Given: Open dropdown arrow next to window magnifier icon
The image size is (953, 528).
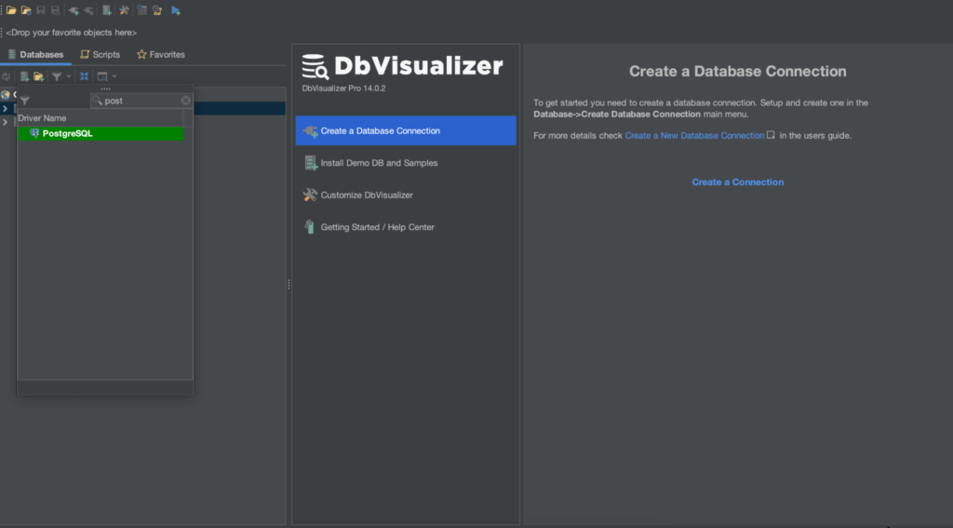Looking at the screenshot, I should 114,76.
